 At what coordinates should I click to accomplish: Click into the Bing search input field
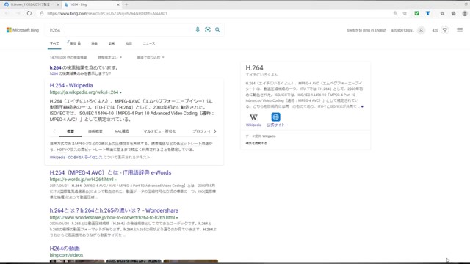(x=120, y=30)
